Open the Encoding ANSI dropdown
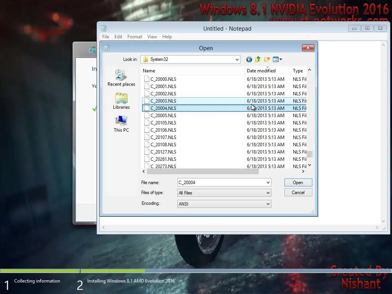Image resolution: width=392 pixels, height=294 pixels. click(268, 204)
